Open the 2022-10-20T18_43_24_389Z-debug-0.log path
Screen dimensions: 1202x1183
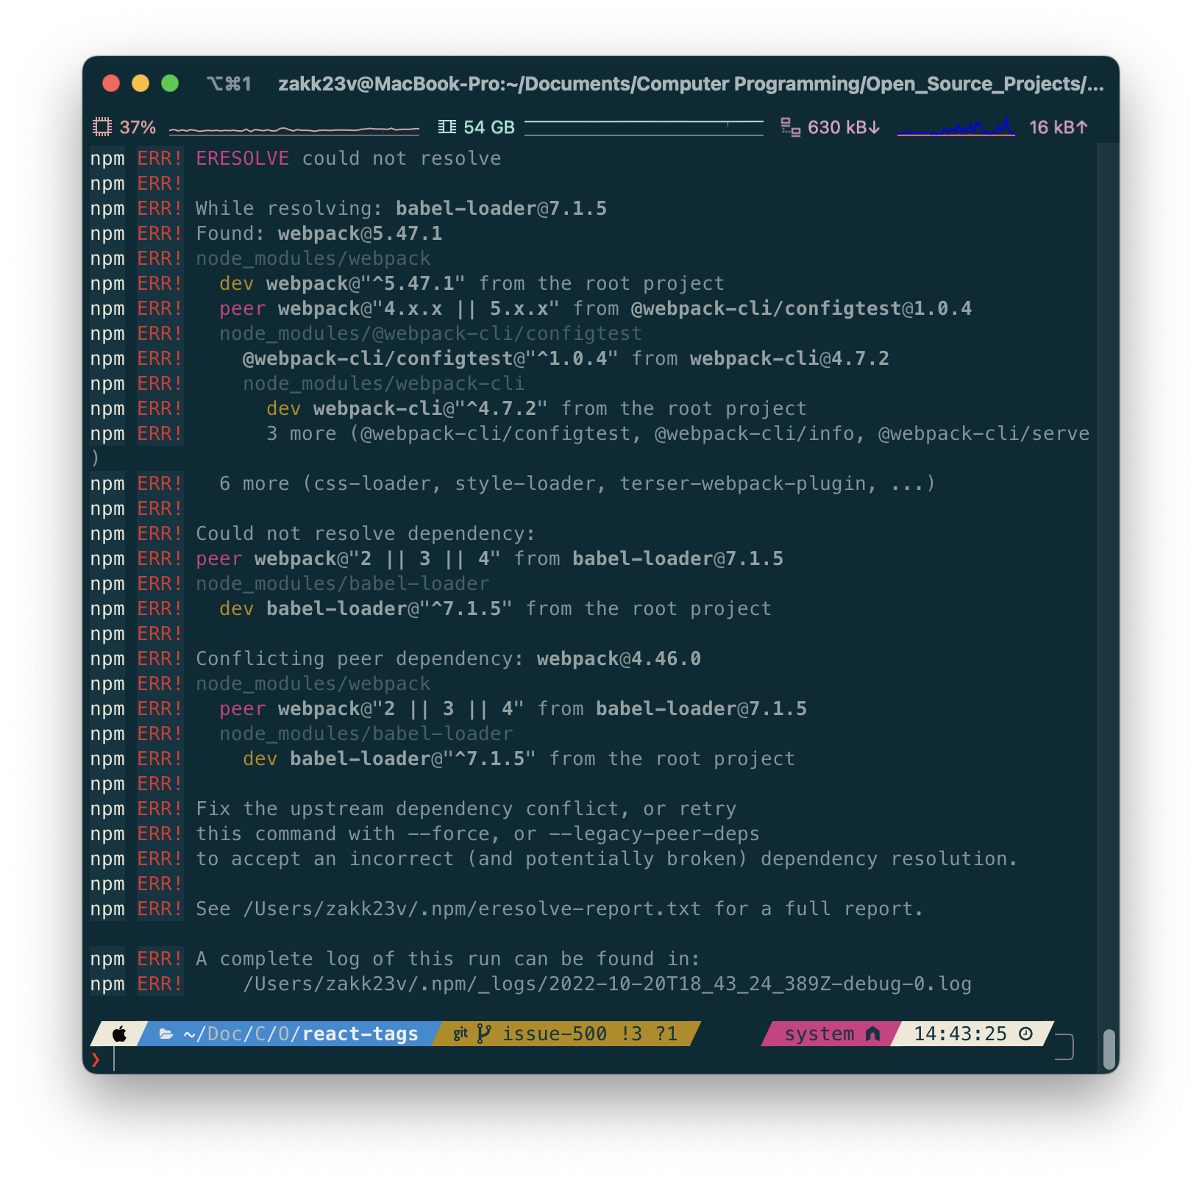(607, 984)
